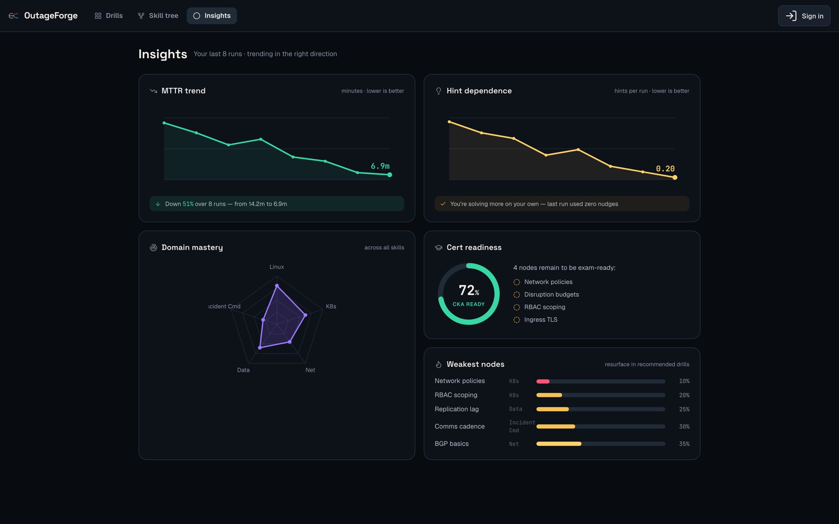Click the final hint data point 0.20
The width and height of the screenshot is (839, 524).
click(675, 177)
